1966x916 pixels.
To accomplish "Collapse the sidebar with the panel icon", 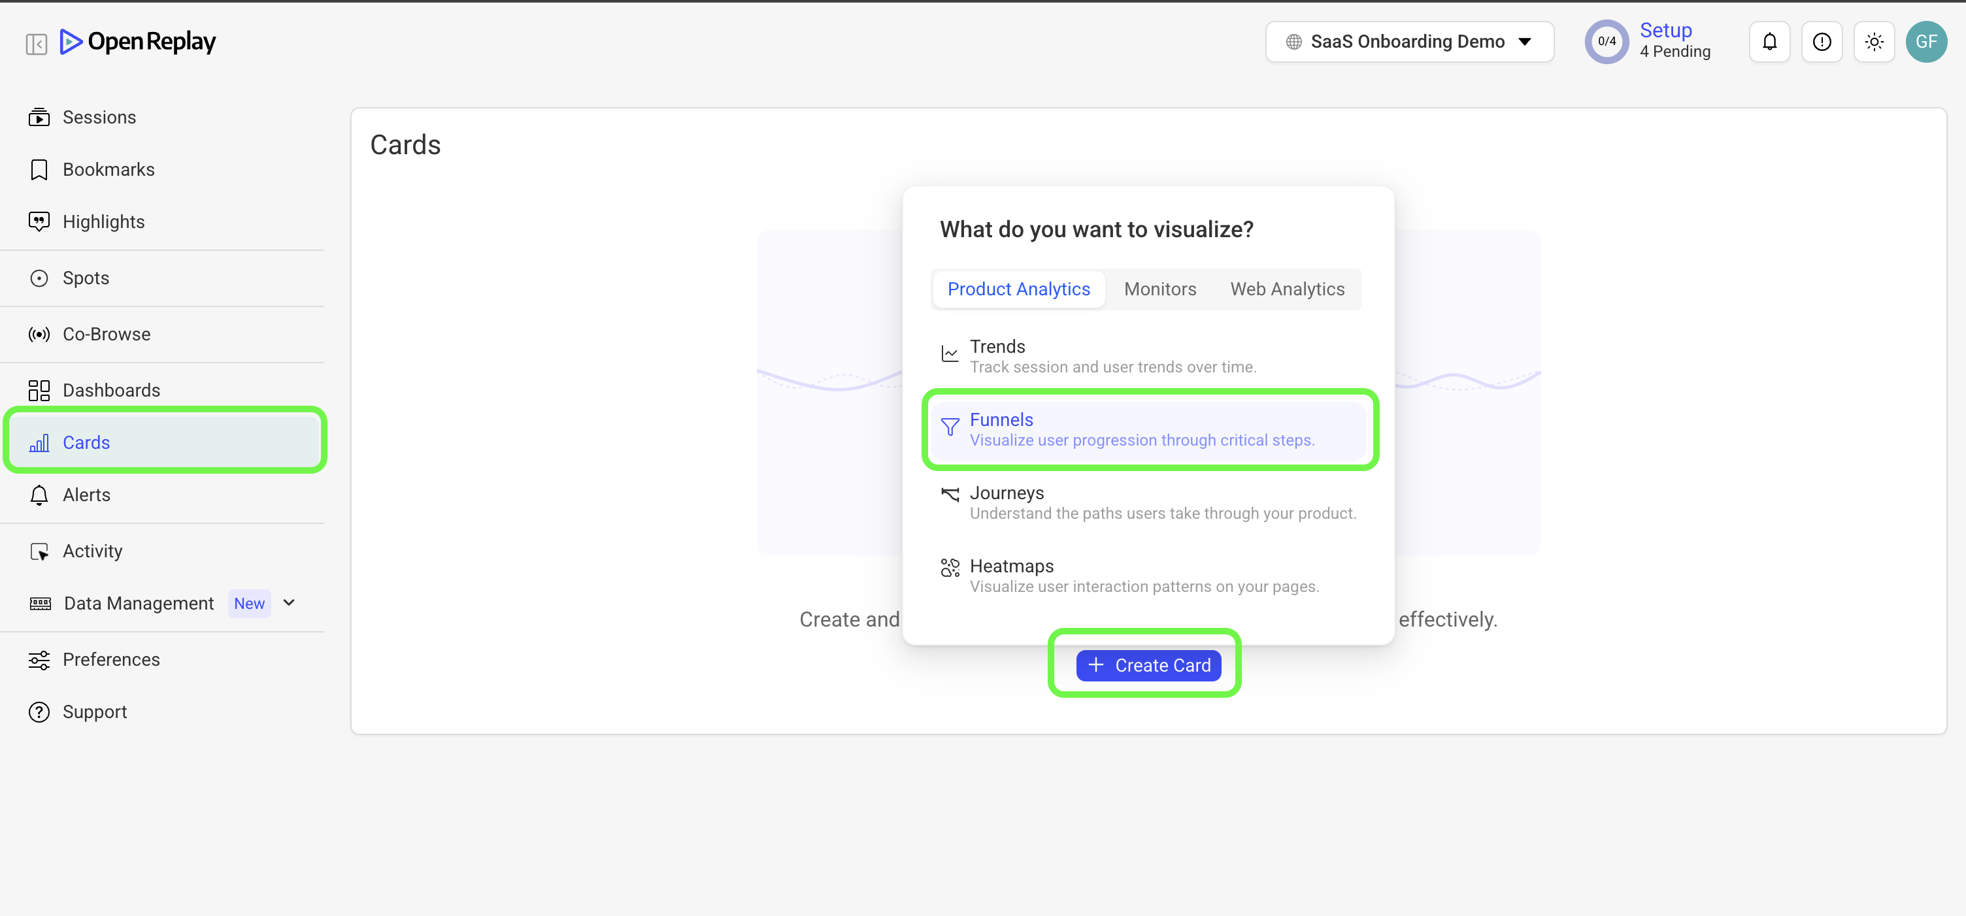I will coord(36,44).
